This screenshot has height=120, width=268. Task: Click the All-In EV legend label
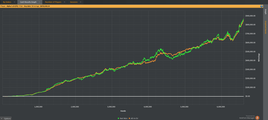tap(135, 118)
